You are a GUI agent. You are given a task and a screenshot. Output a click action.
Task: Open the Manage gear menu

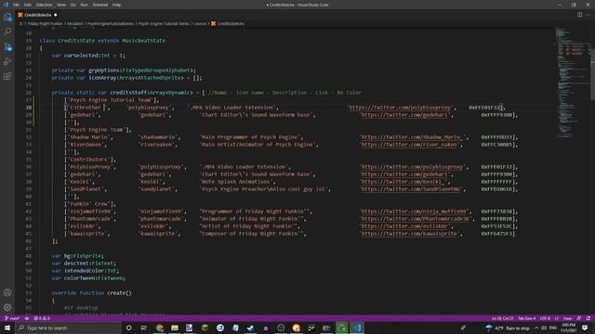pyautogui.click(x=7, y=307)
